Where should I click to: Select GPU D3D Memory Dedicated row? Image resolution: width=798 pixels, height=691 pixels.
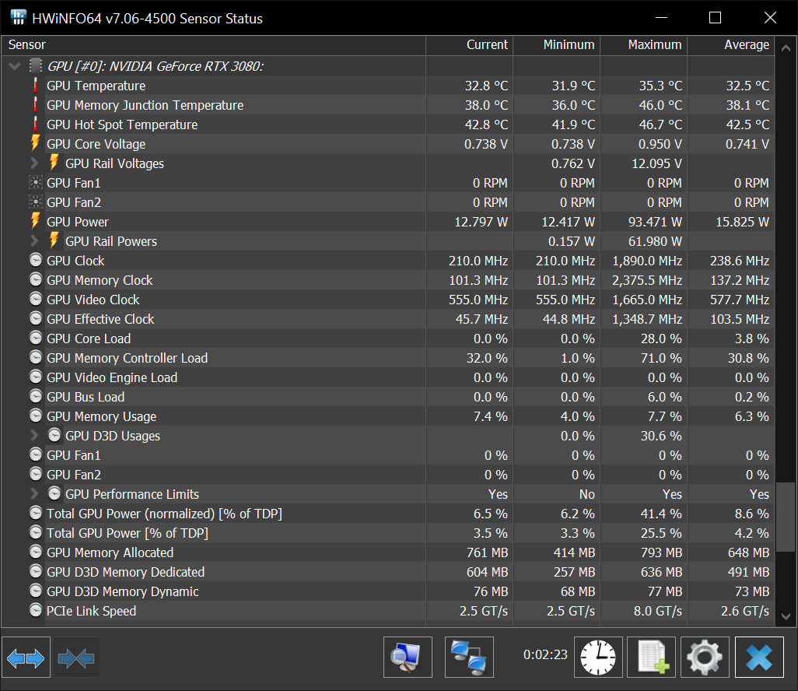[388, 572]
